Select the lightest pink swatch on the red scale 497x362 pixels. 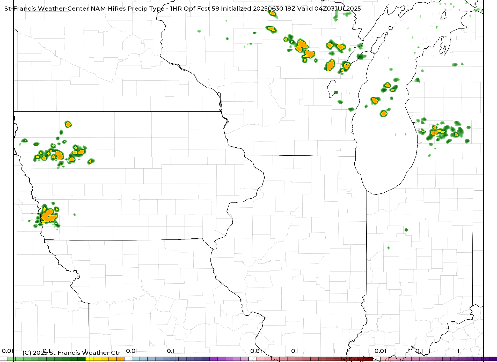[x=260, y=359]
